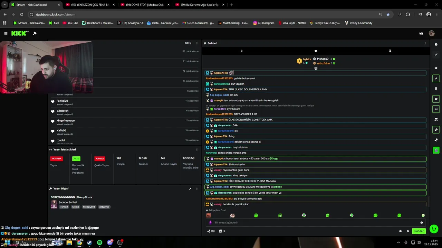Click the MekipOays tag
Image resolution: width=442 pixels, height=248 pixels.
(x=89, y=207)
